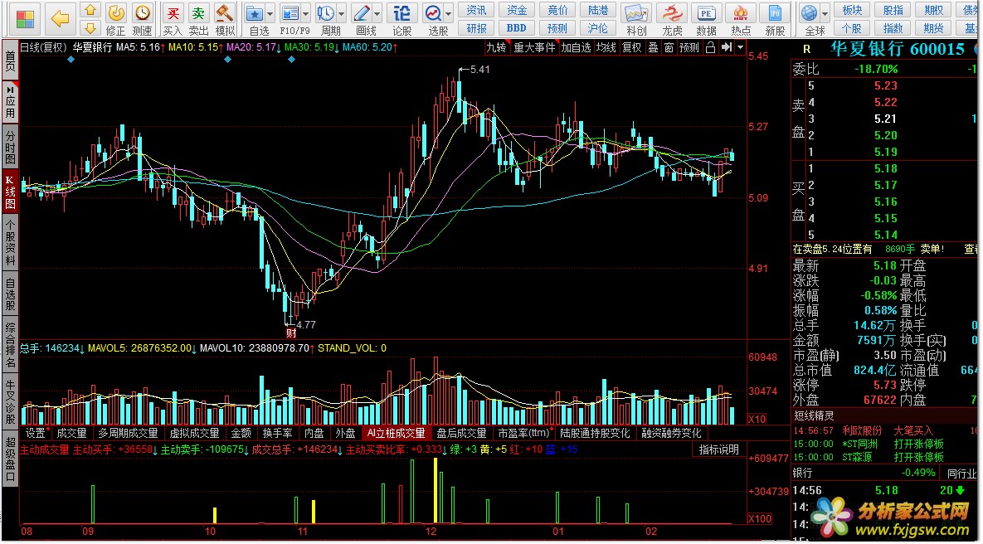
Task: Toggle 重大事件 markers
Action: tap(534, 47)
